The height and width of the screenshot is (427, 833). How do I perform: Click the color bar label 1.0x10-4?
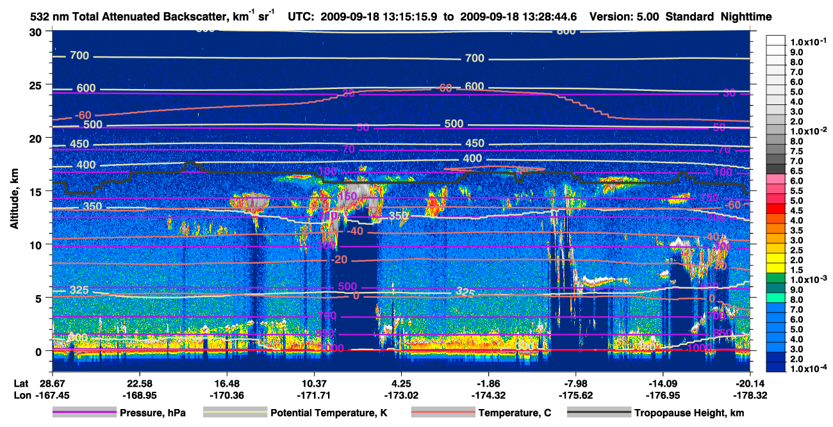[x=810, y=368]
